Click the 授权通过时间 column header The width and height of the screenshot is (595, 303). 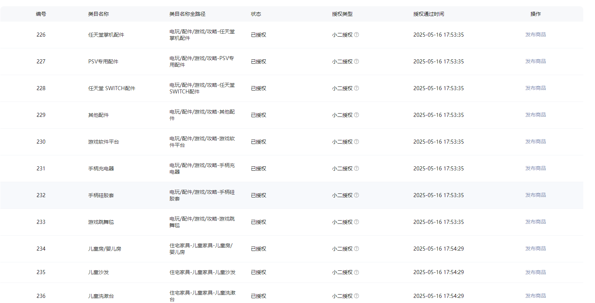(428, 14)
